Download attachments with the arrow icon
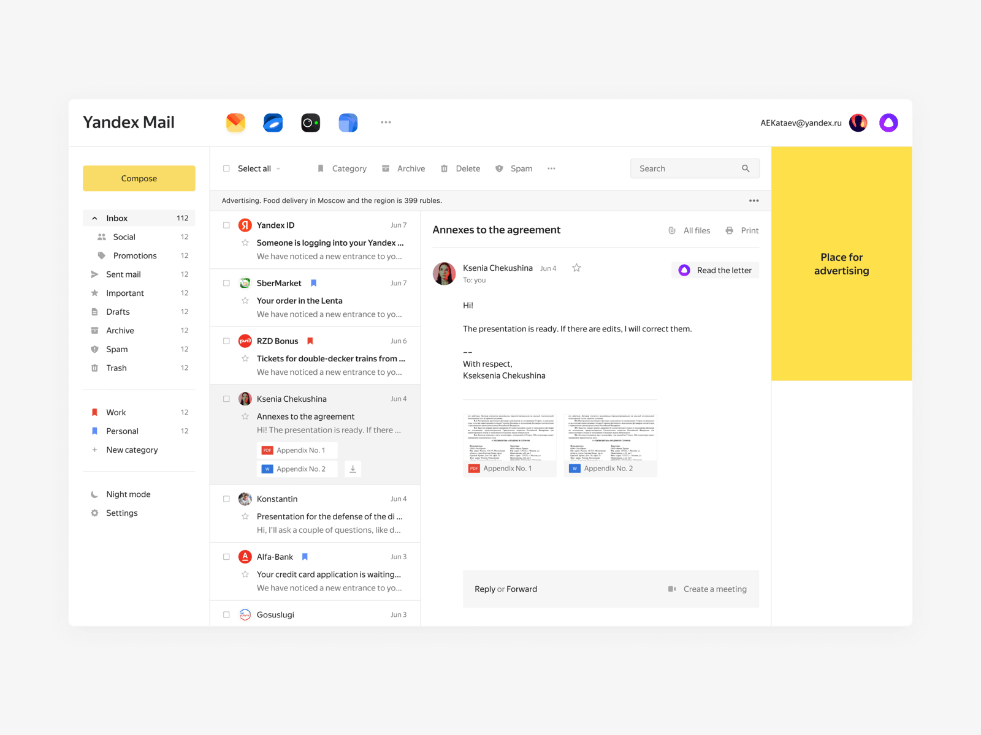The width and height of the screenshot is (981, 735). click(353, 469)
